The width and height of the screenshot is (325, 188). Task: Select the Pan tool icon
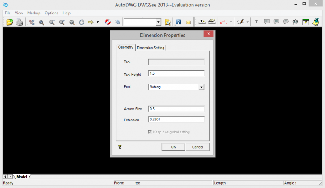pyautogui.click(x=32, y=22)
